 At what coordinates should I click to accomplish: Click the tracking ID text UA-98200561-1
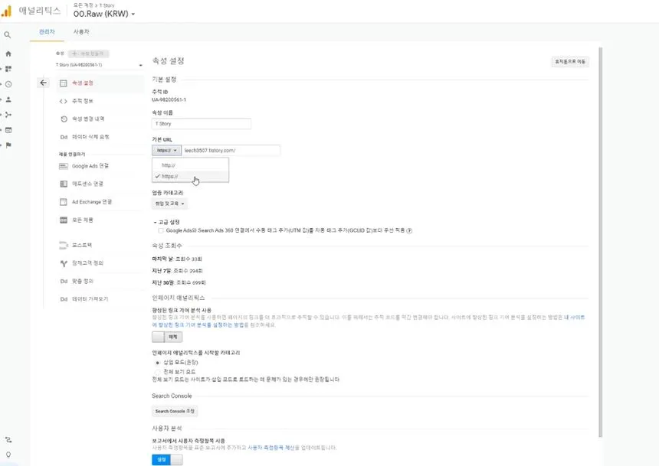pyautogui.click(x=169, y=100)
